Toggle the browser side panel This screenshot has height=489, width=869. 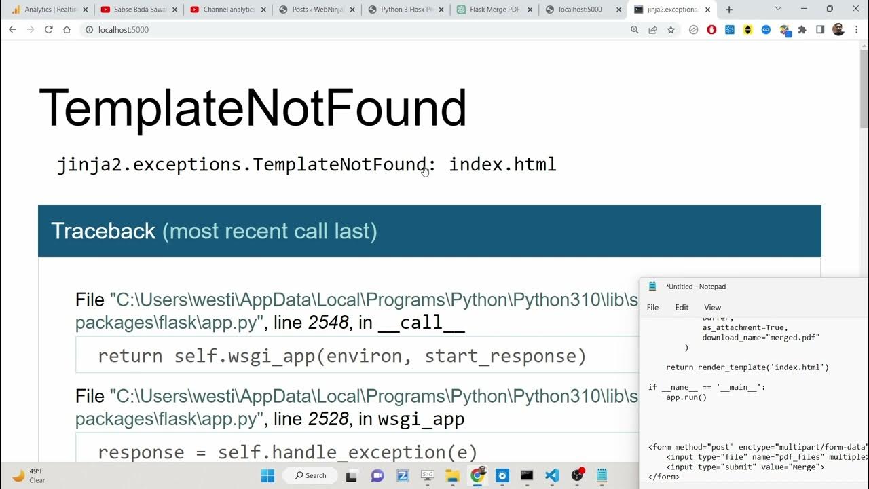click(820, 30)
